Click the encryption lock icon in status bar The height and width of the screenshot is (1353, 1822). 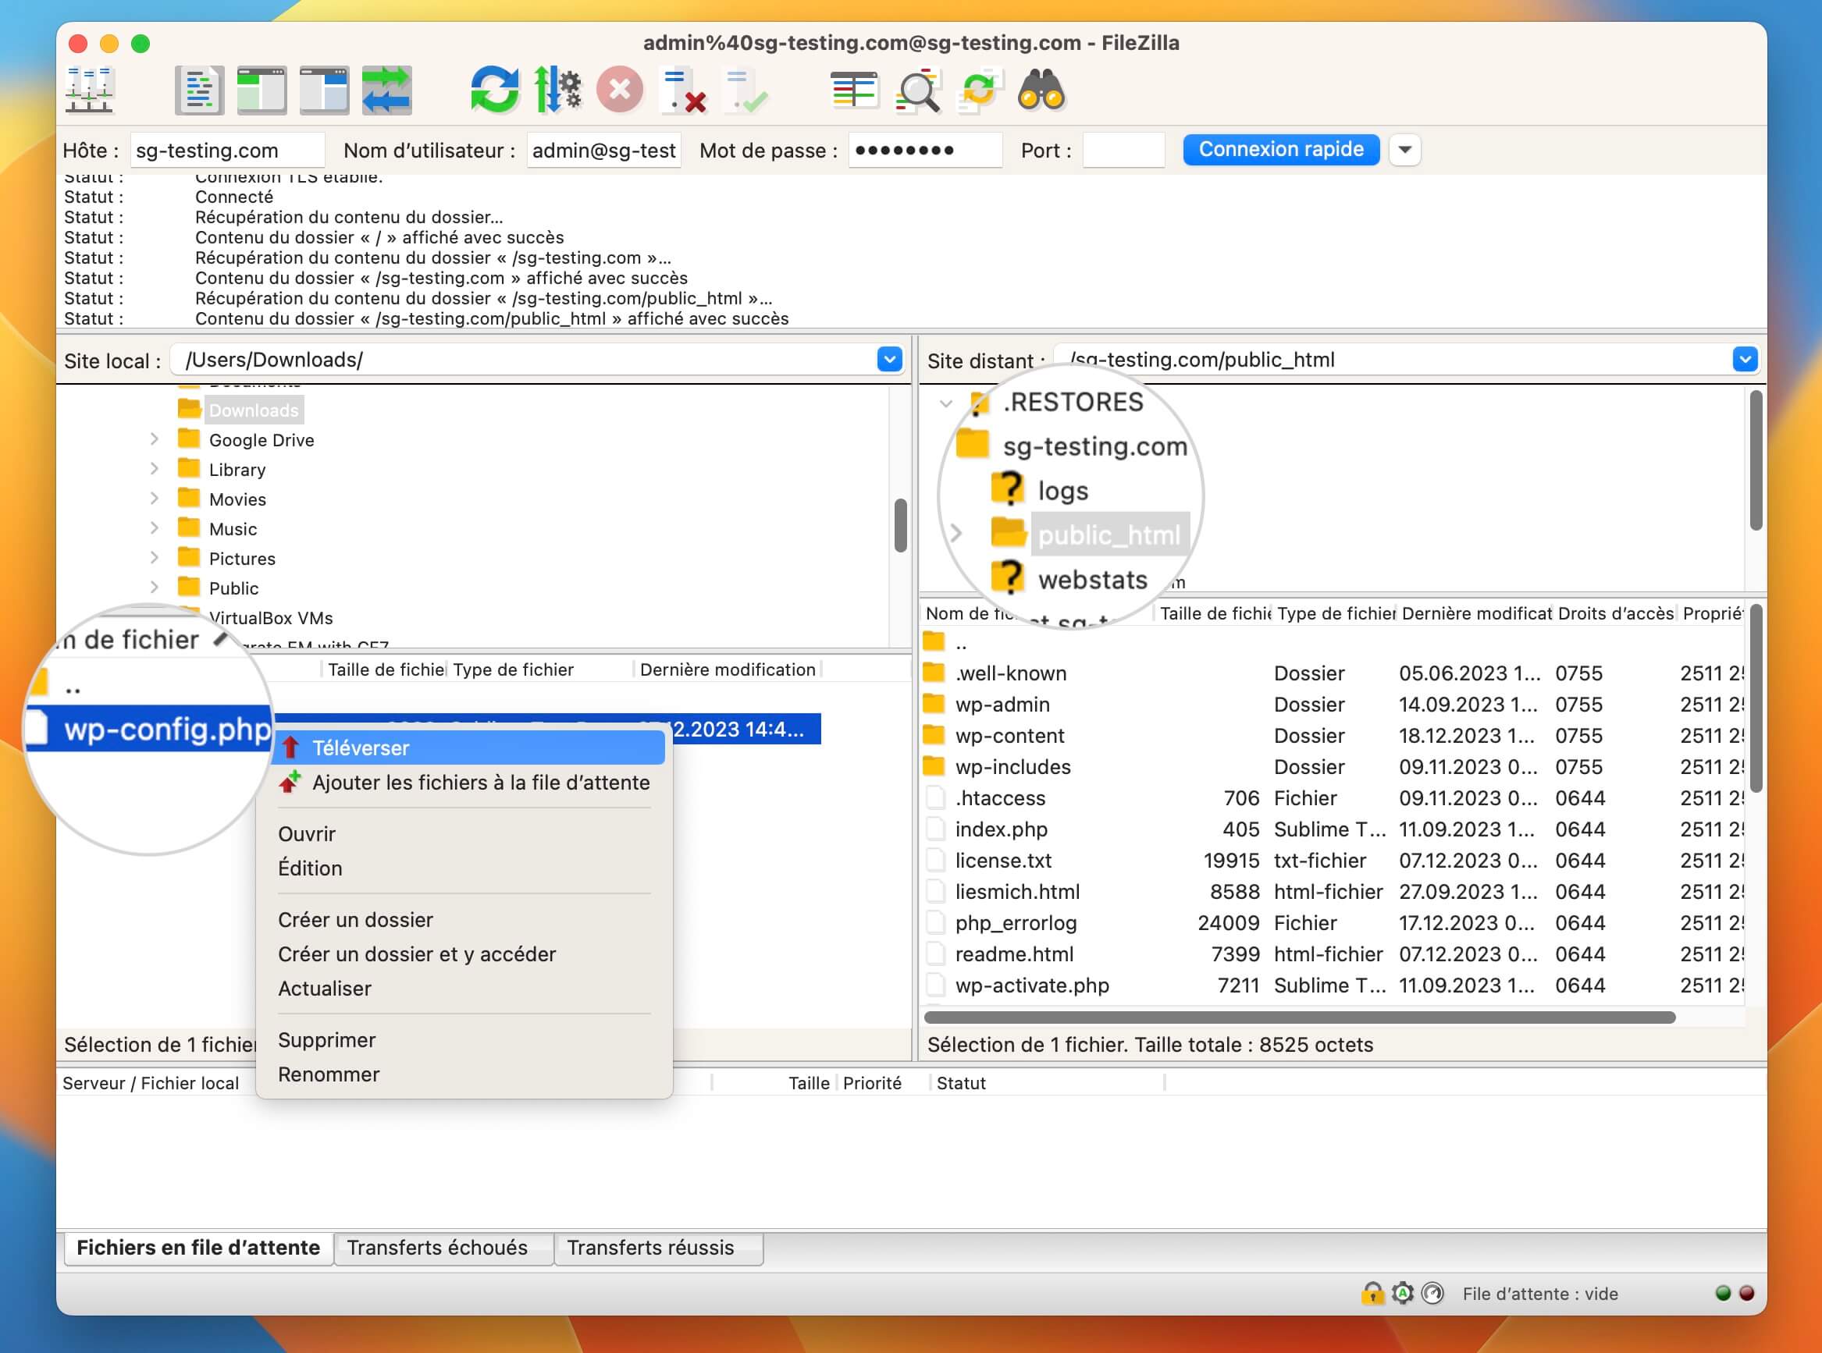point(1372,1293)
